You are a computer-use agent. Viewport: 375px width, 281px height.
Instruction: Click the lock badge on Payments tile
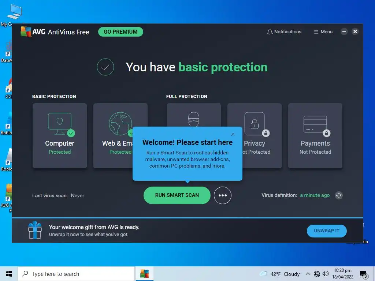pos(326,133)
